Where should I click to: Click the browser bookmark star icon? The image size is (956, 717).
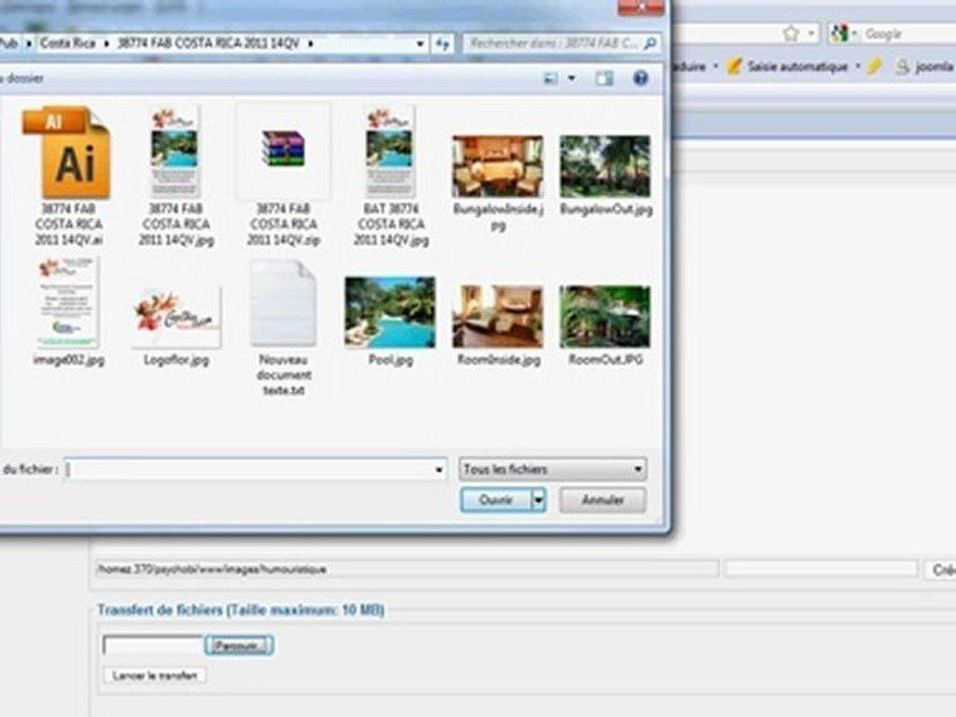791,34
